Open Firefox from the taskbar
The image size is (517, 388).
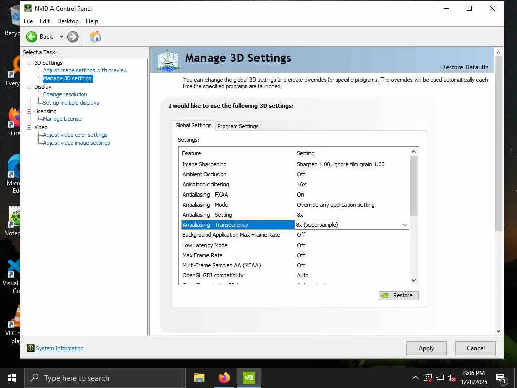tap(224, 378)
